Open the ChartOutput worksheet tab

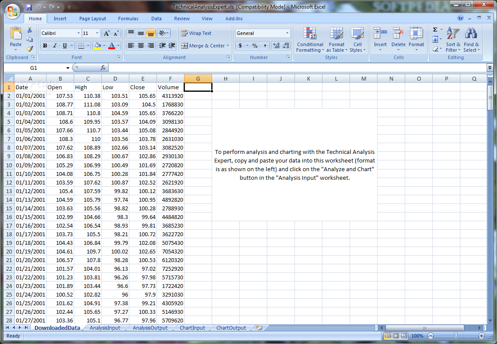(x=231, y=328)
